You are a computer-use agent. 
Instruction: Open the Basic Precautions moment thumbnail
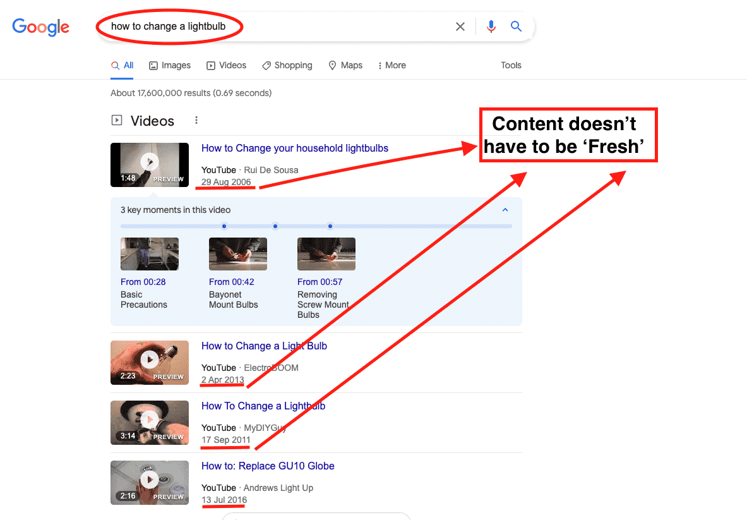[x=150, y=254]
